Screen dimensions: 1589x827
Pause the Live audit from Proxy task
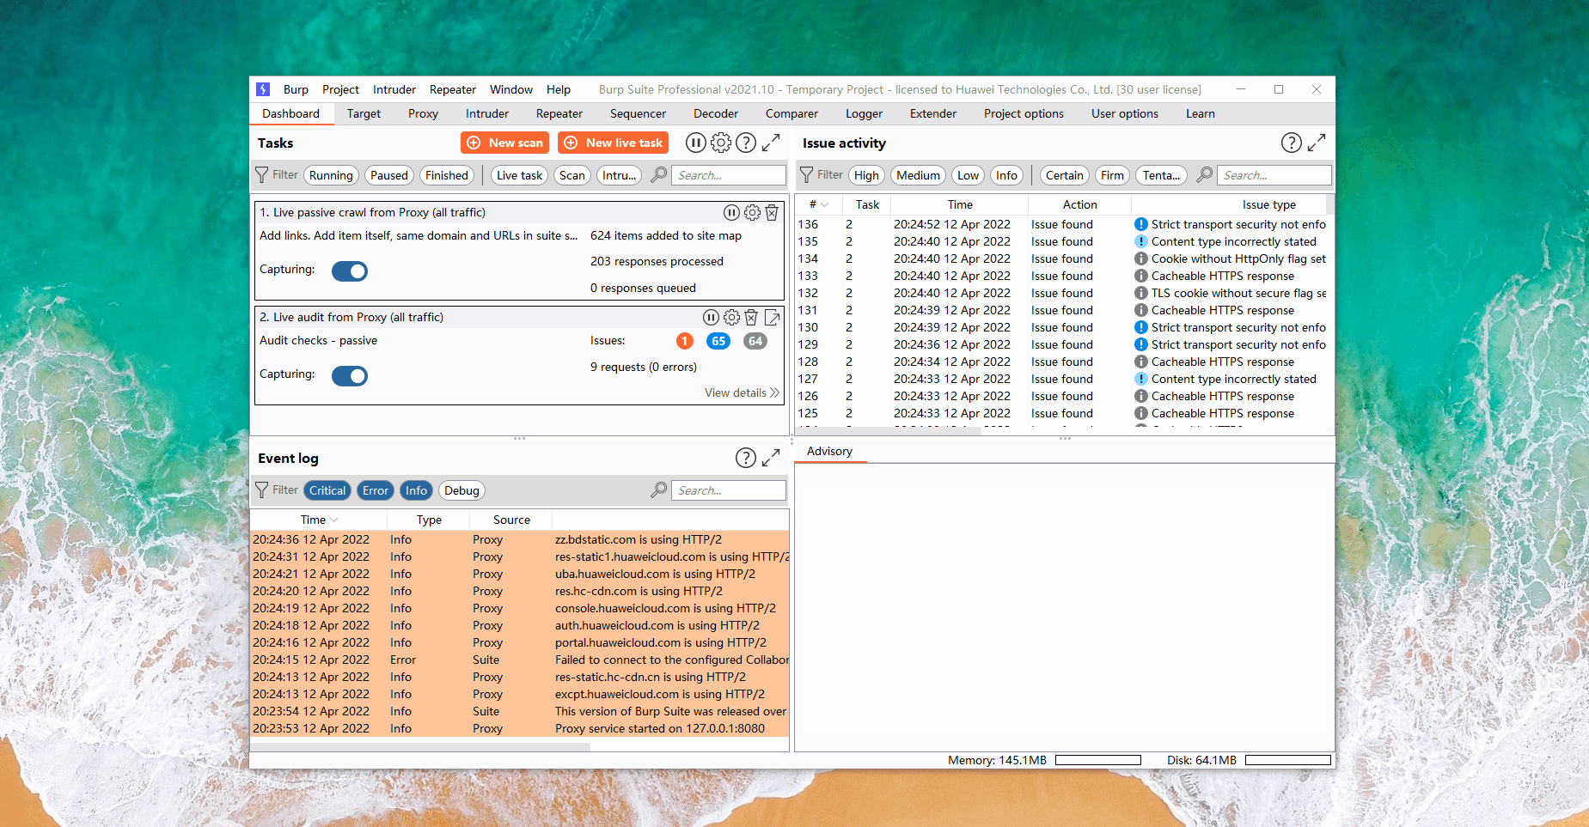(711, 317)
